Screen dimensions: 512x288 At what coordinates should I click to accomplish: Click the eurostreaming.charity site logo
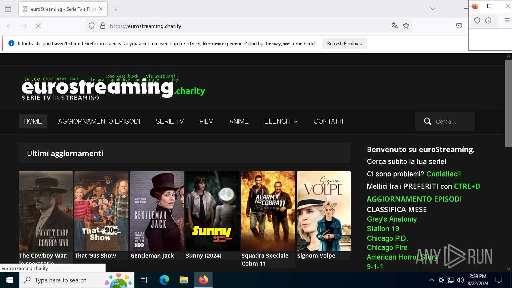coord(113,87)
